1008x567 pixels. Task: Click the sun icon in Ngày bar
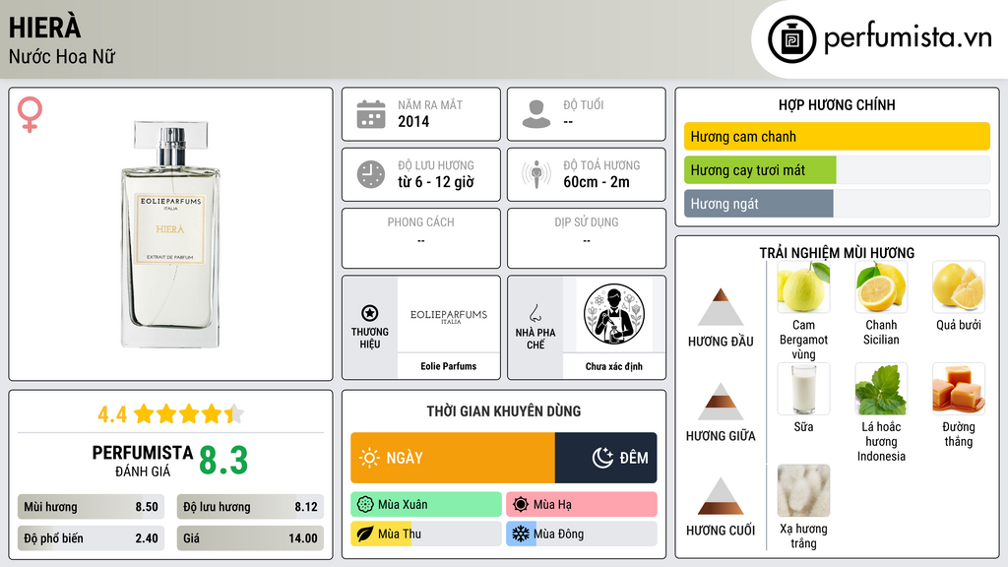(x=369, y=458)
